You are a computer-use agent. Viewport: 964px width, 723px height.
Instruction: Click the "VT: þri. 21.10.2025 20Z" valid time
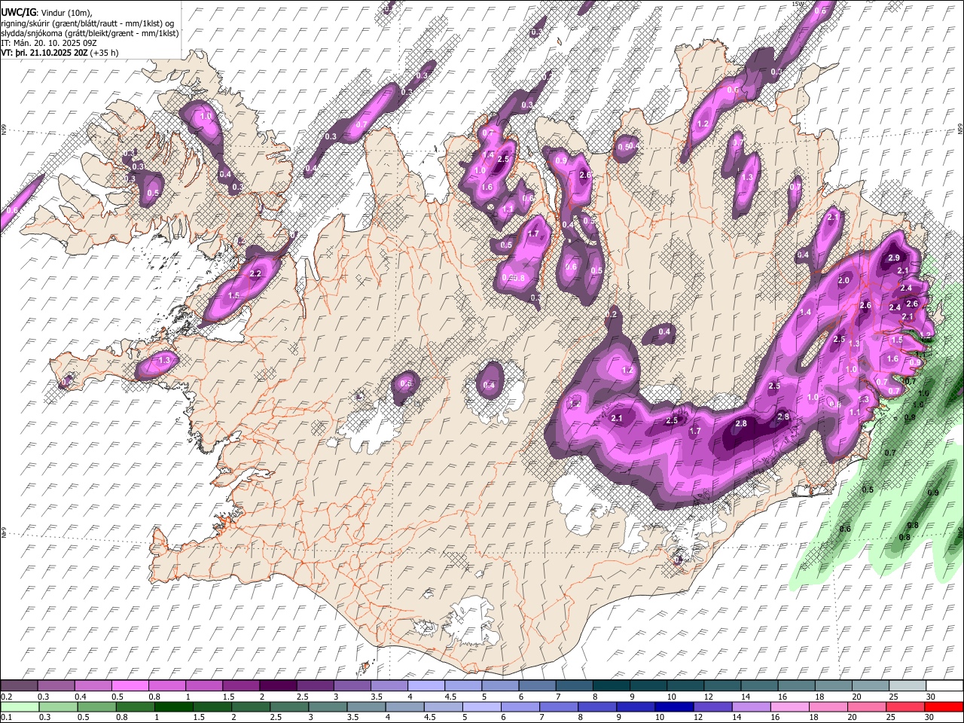click(44, 53)
